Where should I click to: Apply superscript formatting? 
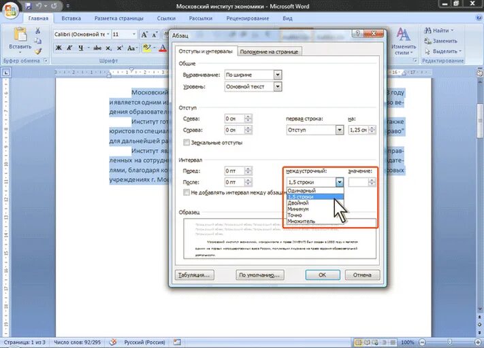pos(120,48)
